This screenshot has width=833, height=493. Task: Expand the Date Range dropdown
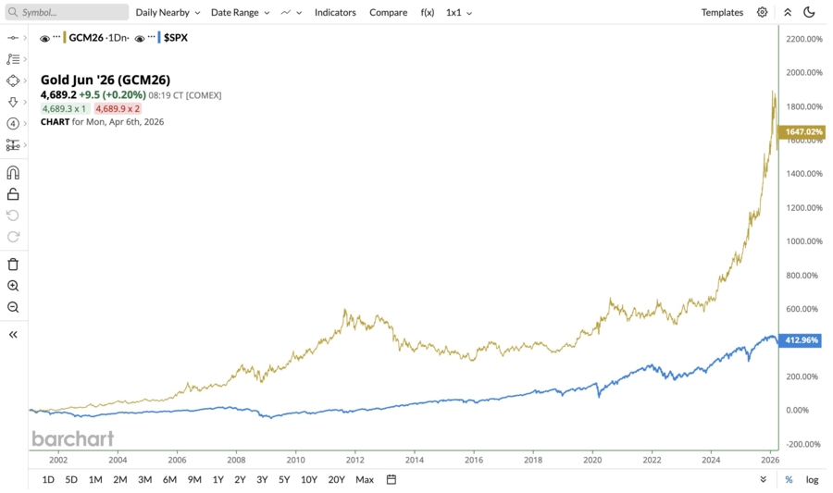240,13
